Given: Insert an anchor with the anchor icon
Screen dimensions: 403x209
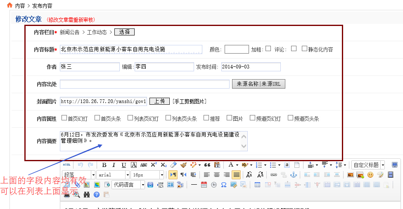Looking at the screenshot, I should (294, 175).
